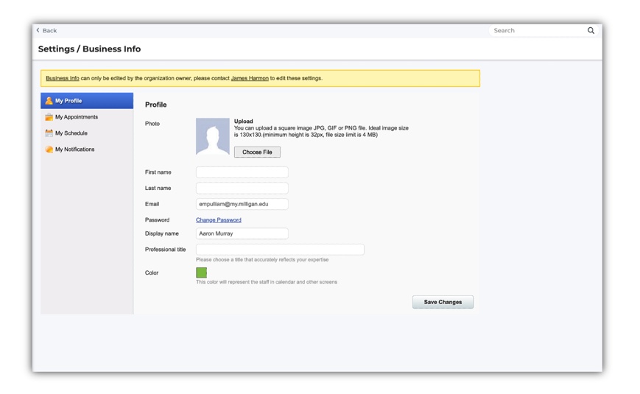Click inside the Search box
The image size is (640, 394).
[x=538, y=30]
